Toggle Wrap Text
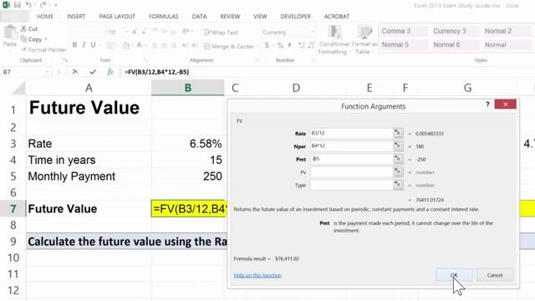This screenshot has height=301, width=535. point(221,33)
